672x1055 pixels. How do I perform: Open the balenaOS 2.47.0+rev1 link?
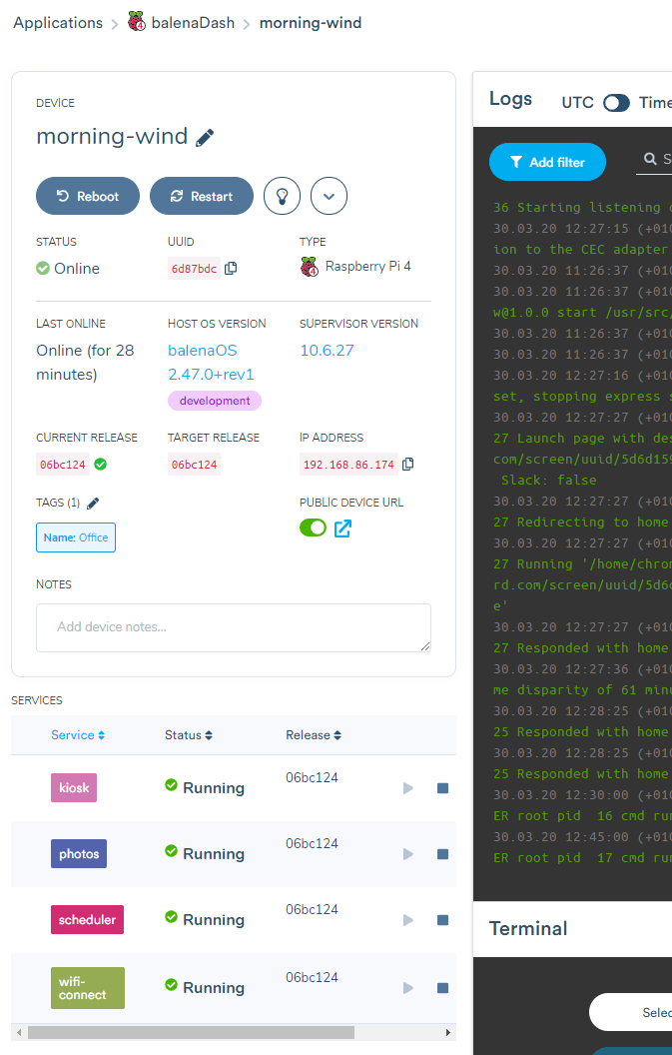coord(211,362)
